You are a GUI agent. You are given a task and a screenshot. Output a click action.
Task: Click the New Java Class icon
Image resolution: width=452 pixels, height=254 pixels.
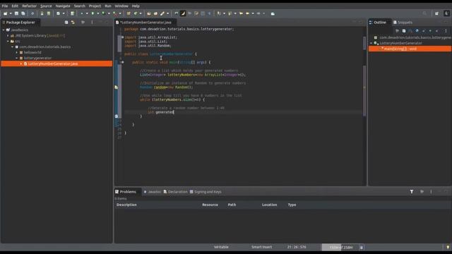(136, 13)
